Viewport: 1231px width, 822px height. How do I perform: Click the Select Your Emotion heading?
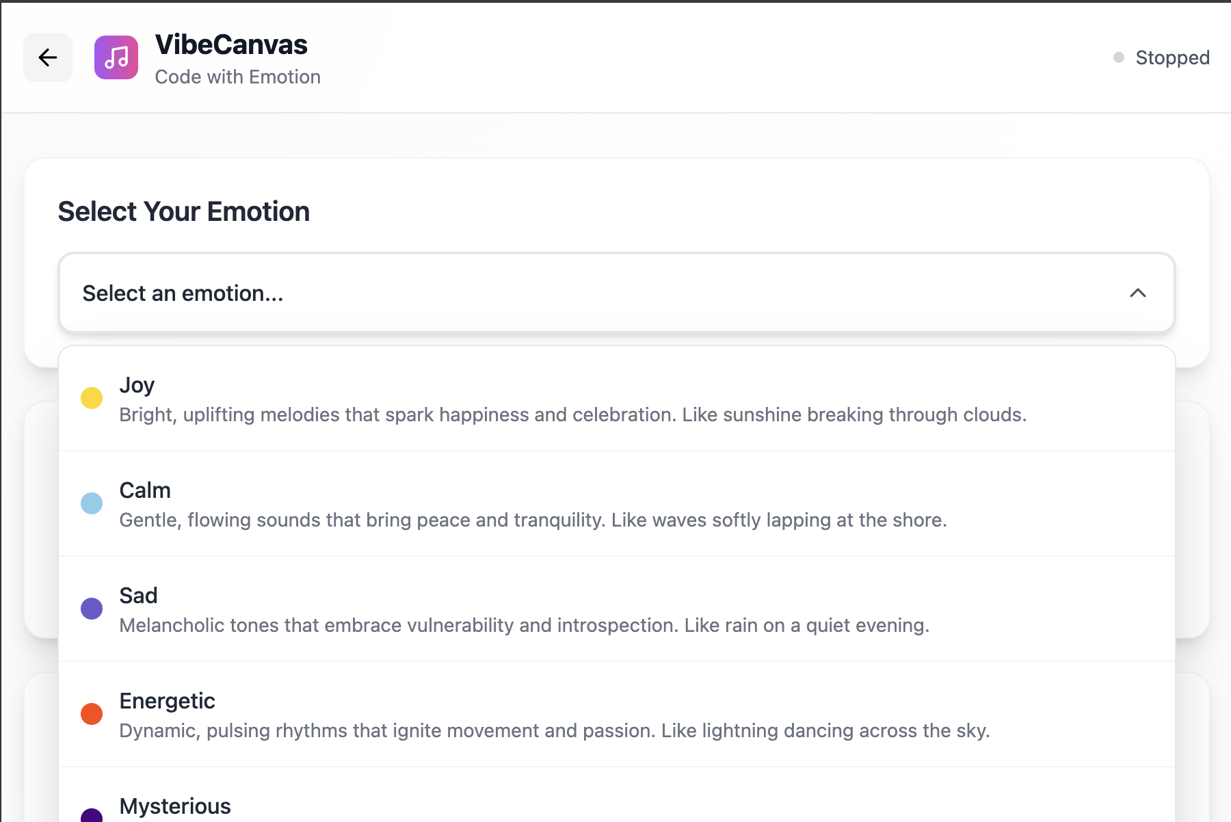(183, 211)
